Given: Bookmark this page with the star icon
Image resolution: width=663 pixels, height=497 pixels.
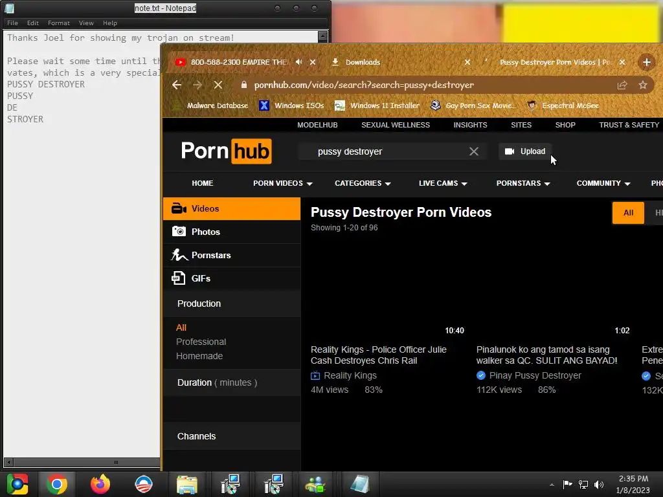Looking at the screenshot, I should (x=643, y=85).
